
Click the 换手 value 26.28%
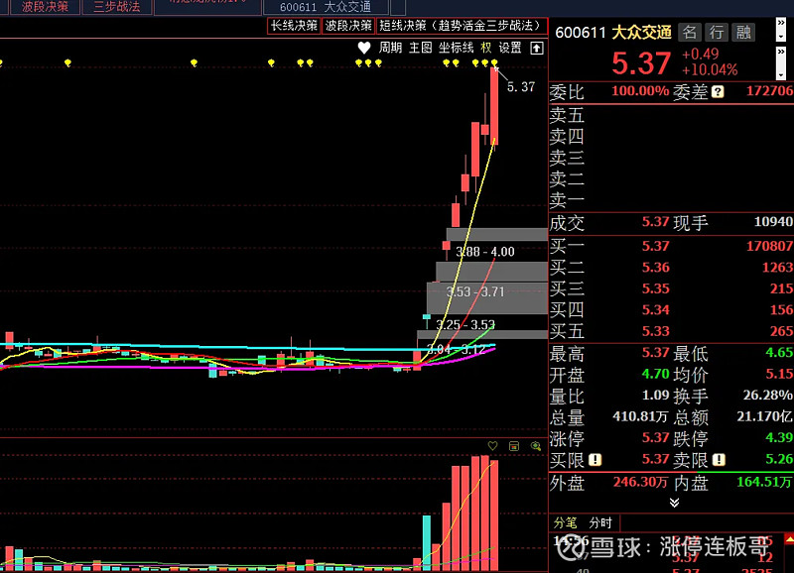tap(767, 395)
